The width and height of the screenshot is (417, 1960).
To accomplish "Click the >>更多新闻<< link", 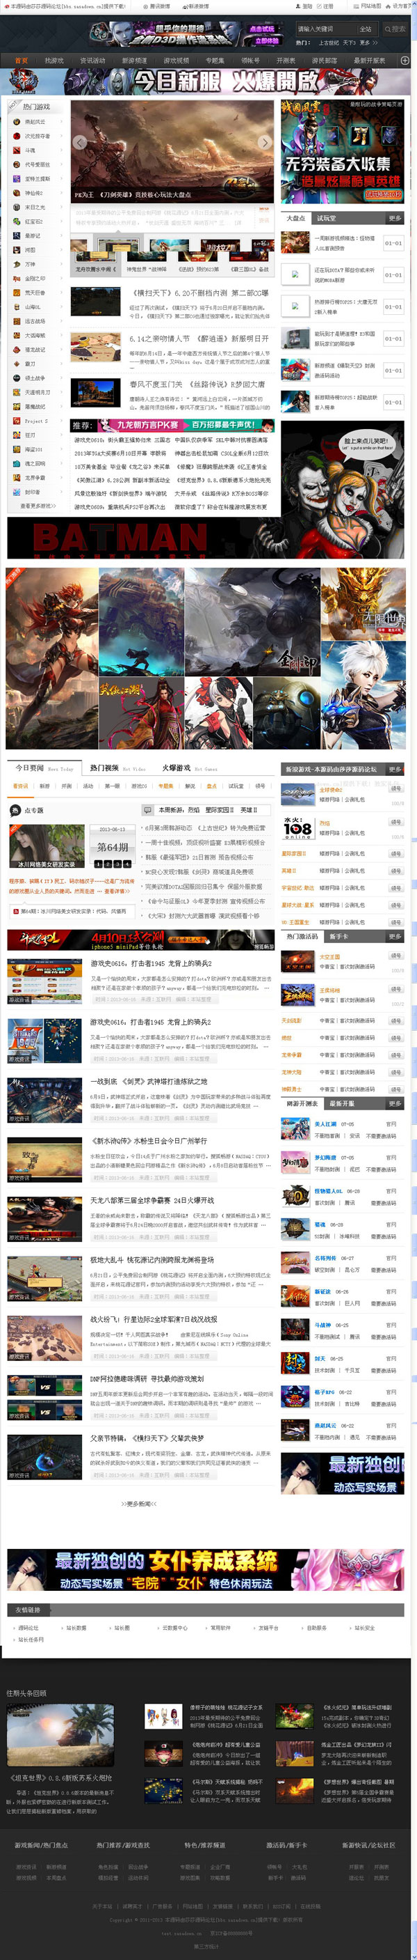I will (x=139, y=1504).
